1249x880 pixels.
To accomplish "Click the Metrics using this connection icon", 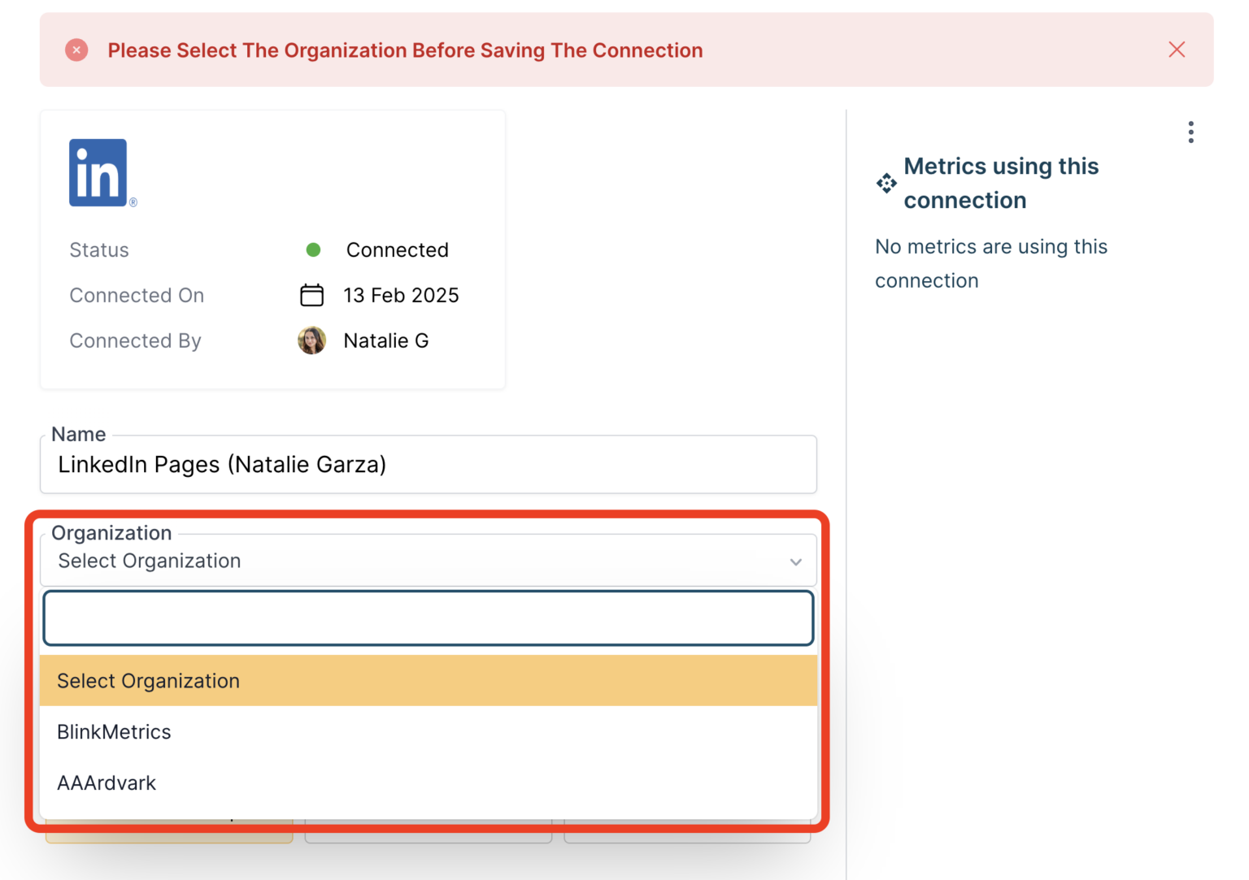I will coord(886,184).
